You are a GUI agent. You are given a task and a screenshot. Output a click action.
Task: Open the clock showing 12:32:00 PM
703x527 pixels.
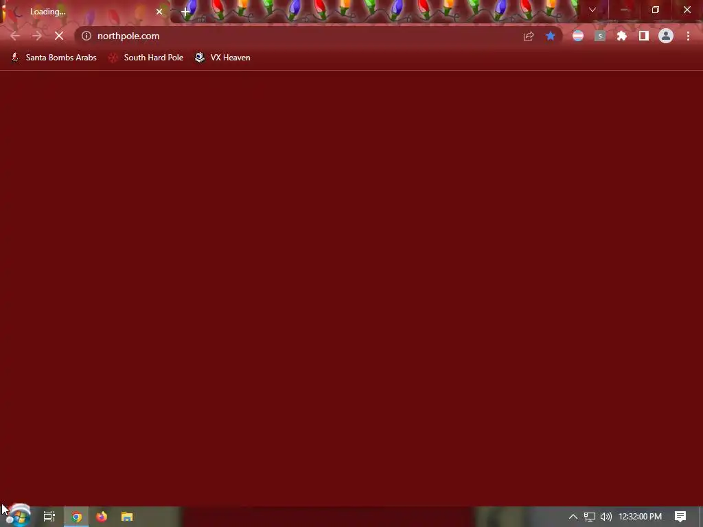coord(641,517)
